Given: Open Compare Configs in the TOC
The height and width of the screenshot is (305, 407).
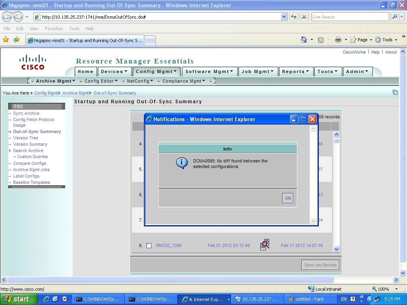Looking at the screenshot, I should (x=29, y=163).
